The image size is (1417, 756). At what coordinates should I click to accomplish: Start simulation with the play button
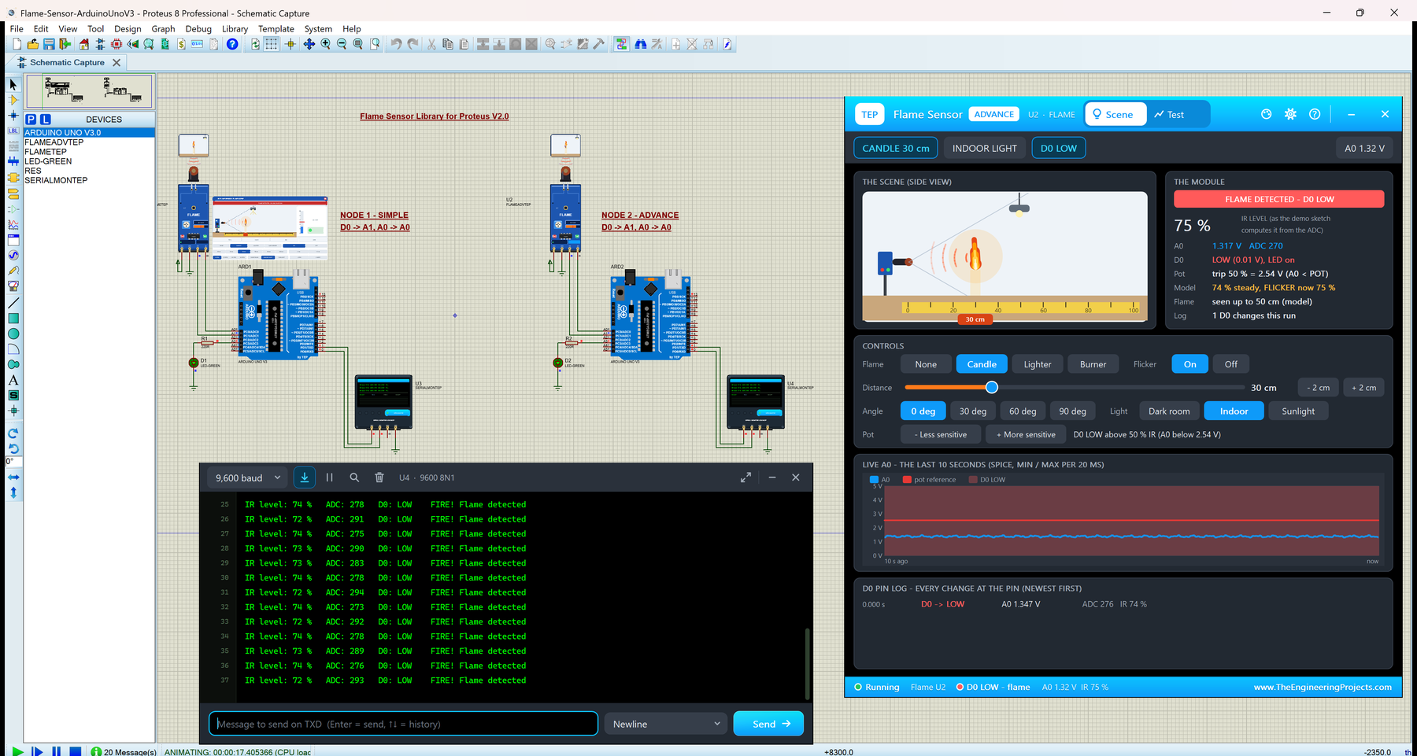click(17, 751)
